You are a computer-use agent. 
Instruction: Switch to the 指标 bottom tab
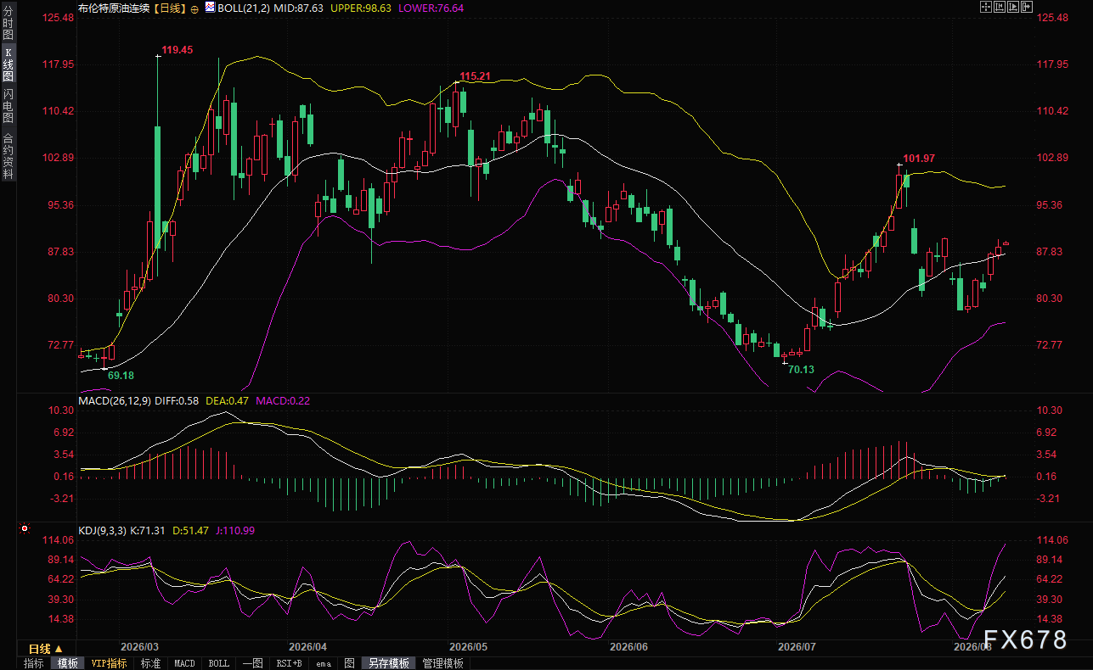click(x=33, y=663)
